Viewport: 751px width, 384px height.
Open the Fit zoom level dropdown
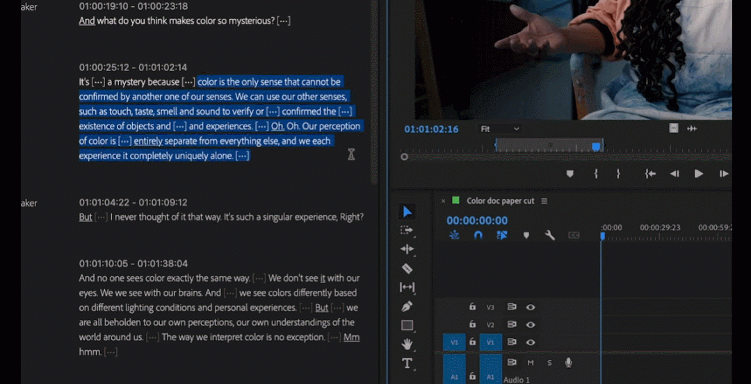501,129
